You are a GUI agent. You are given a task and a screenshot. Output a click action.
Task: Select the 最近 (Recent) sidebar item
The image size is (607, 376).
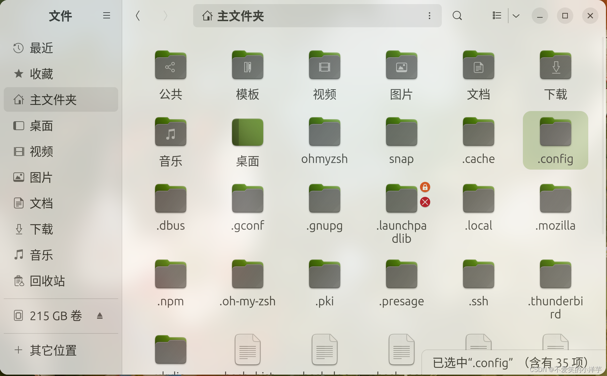[41, 48]
